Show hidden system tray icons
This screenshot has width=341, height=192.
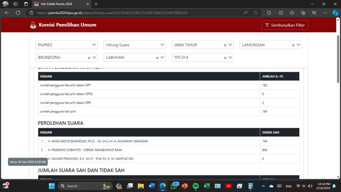click(263, 186)
